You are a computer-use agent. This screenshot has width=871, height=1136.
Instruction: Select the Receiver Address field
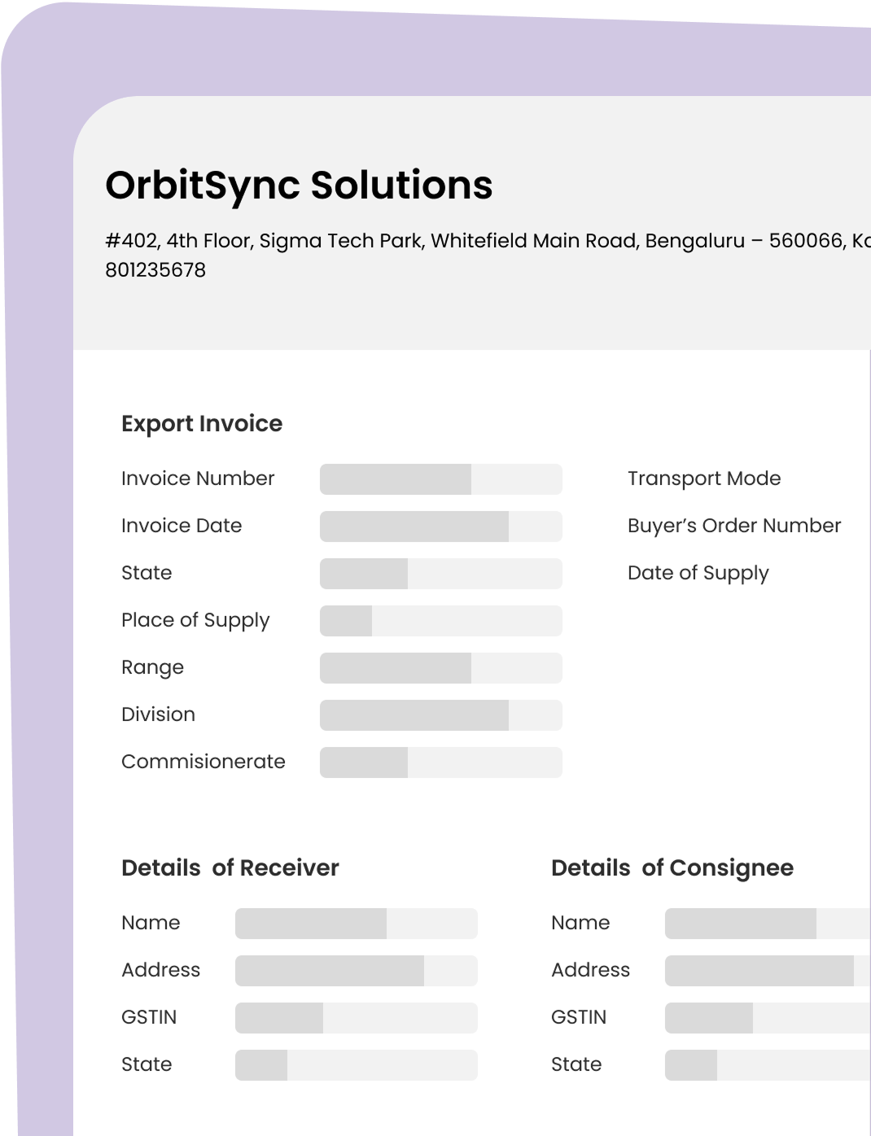click(356, 971)
